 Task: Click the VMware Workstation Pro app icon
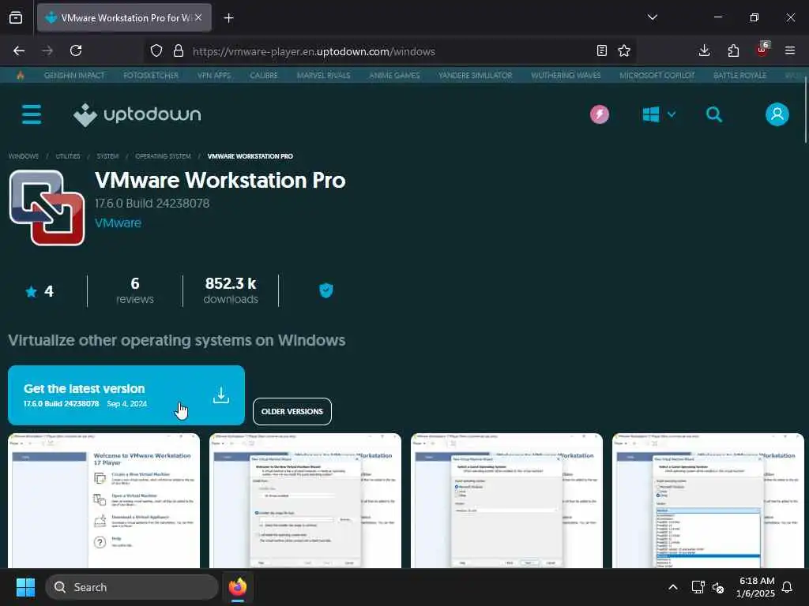(x=47, y=208)
